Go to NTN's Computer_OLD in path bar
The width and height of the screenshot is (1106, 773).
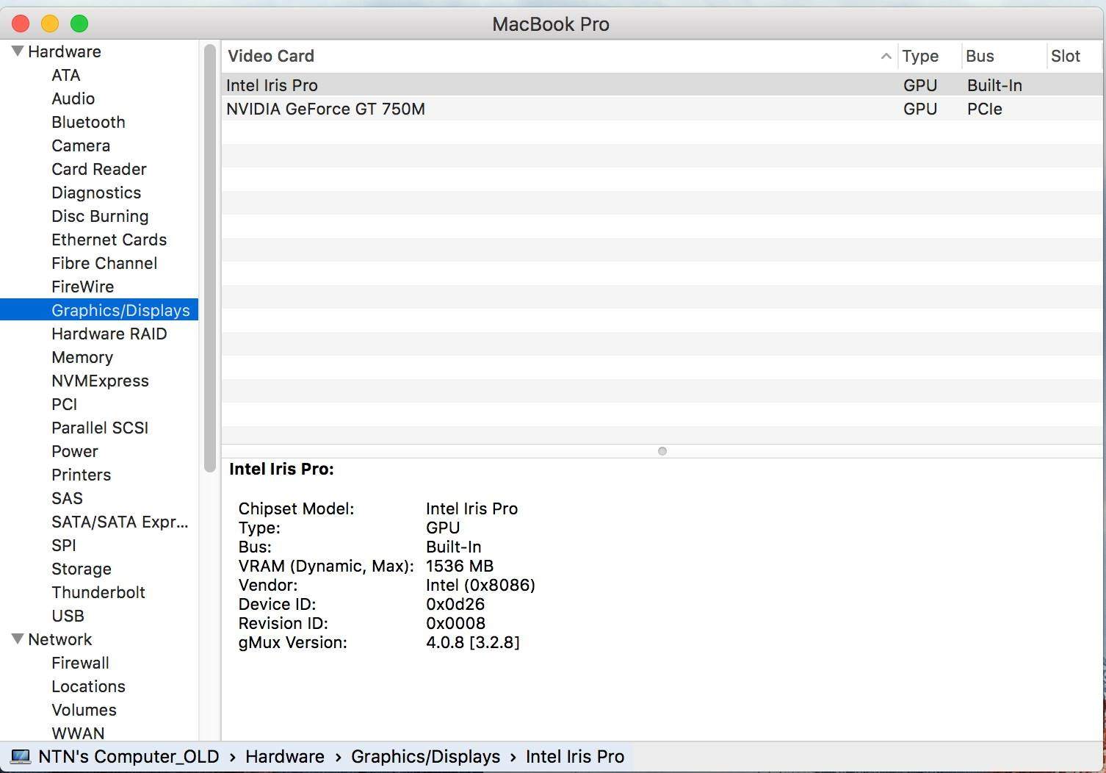coord(129,756)
